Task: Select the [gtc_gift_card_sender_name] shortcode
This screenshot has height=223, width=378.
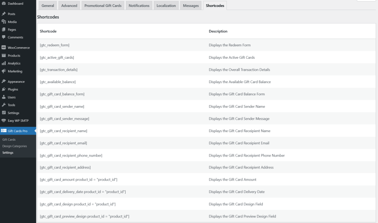Action: point(62,106)
